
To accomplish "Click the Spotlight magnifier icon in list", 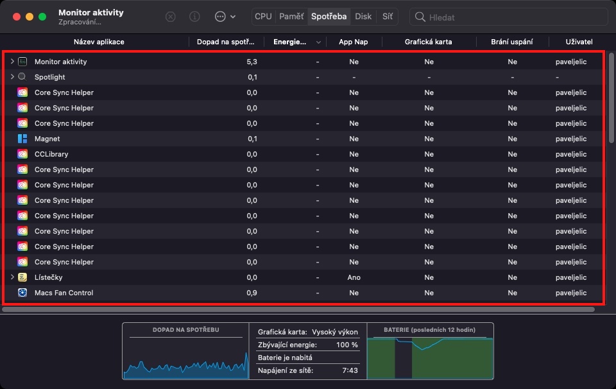I will coord(22,77).
